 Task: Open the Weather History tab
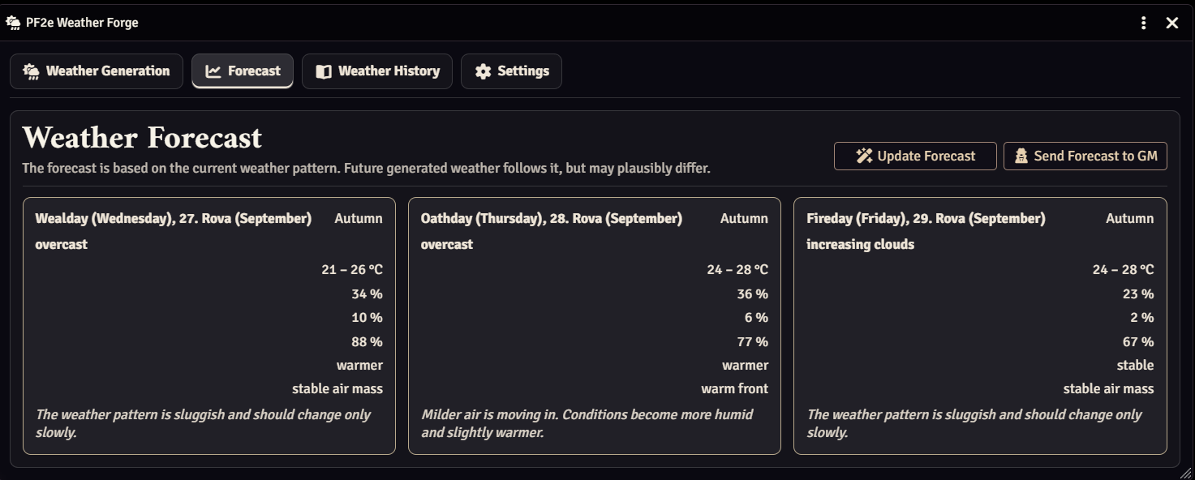[x=377, y=71]
